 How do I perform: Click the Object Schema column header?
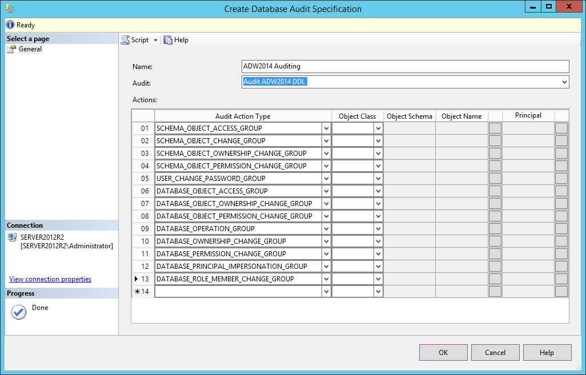click(x=410, y=116)
